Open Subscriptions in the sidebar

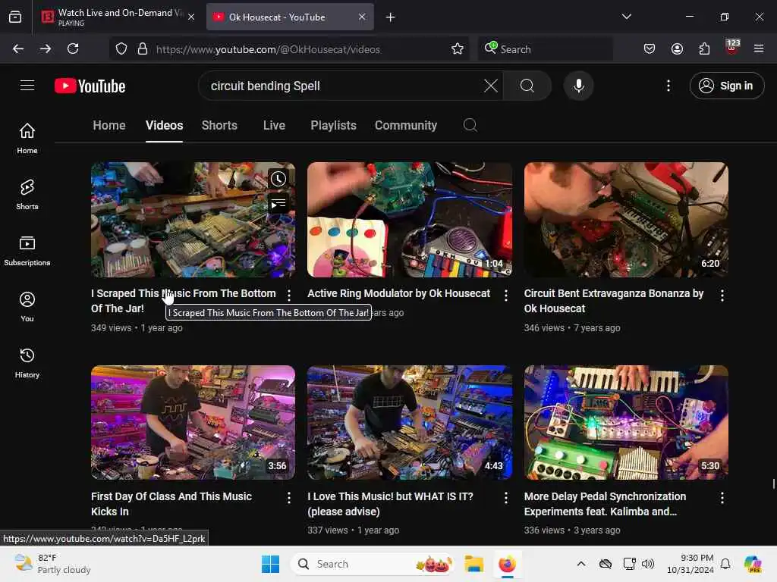(x=27, y=250)
